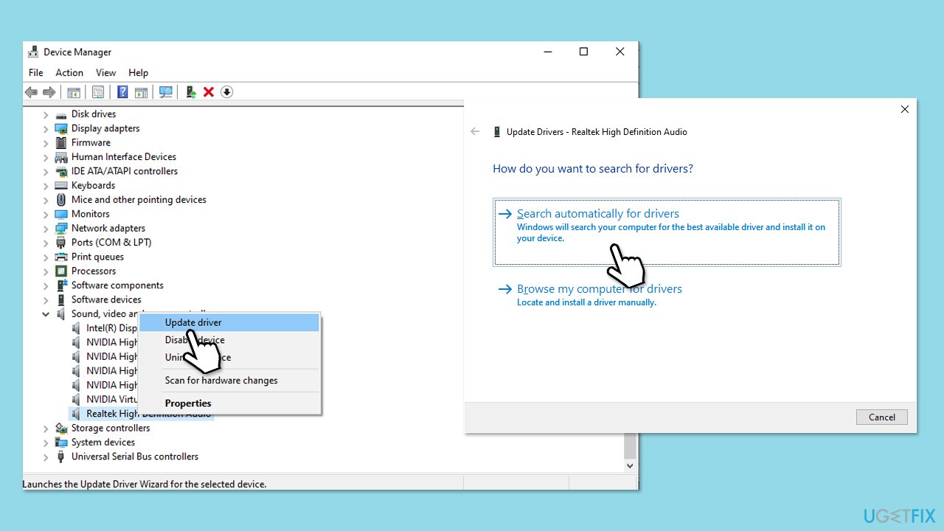Toggle the Show/Hide Action Pane toolbar icon
Screen dimensions: 944x531
(141, 92)
